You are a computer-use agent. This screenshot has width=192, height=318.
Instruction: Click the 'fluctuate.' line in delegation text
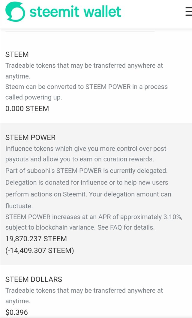point(19,206)
